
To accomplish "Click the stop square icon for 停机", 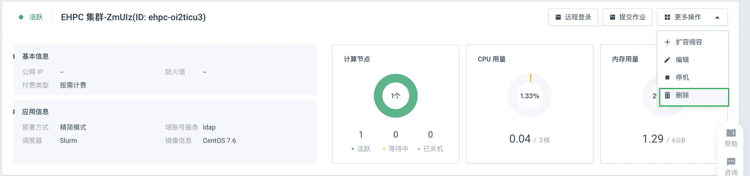I will 667,77.
